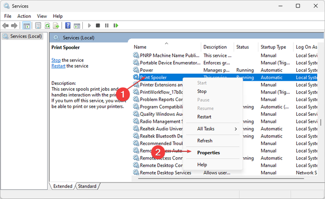The image size is (325, 199).
Task: Click gear icon of Portable Device Enumerator
Action: tap(136, 63)
